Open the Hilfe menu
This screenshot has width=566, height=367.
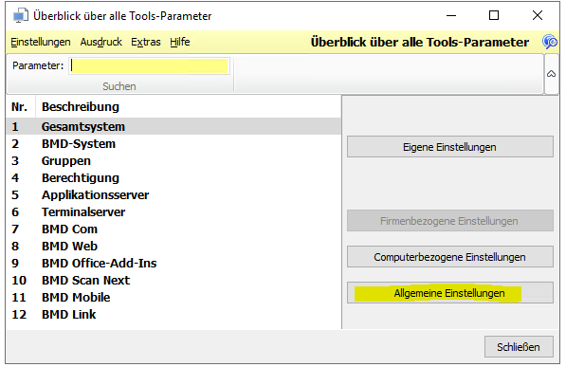click(180, 42)
